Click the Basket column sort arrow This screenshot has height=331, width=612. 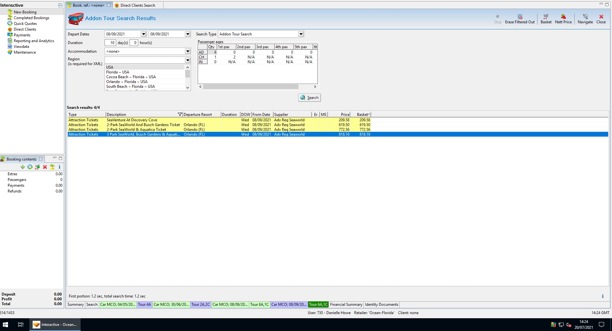pos(369,114)
